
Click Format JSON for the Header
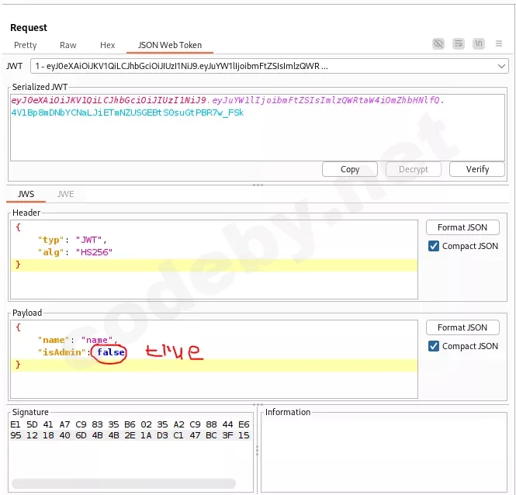coord(462,227)
